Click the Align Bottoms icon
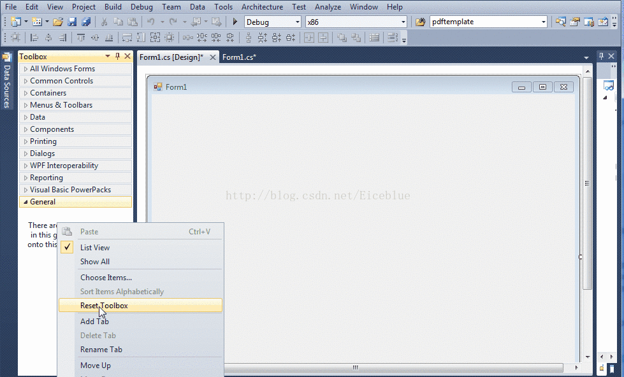The width and height of the screenshot is (624, 377). (x=108, y=38)
